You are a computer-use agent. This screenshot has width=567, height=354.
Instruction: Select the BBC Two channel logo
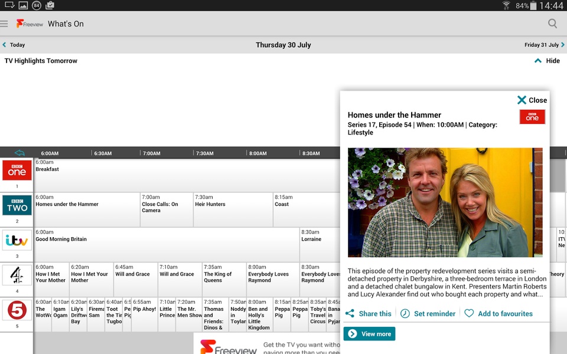[x=17, y=205]
